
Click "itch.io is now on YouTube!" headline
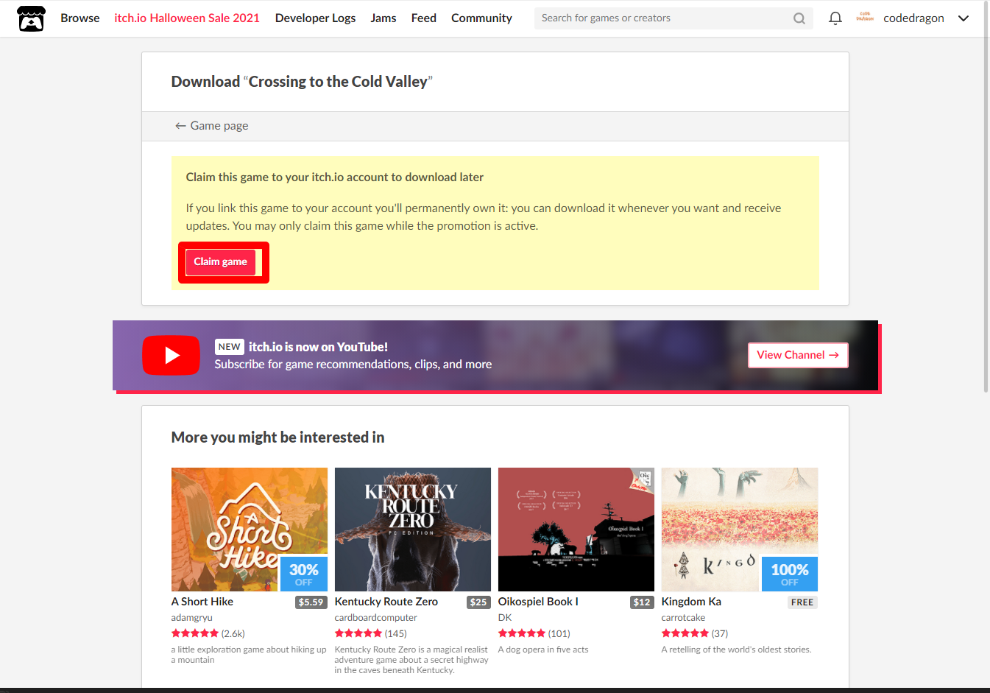pyautogui.click(x=318, y=347)
